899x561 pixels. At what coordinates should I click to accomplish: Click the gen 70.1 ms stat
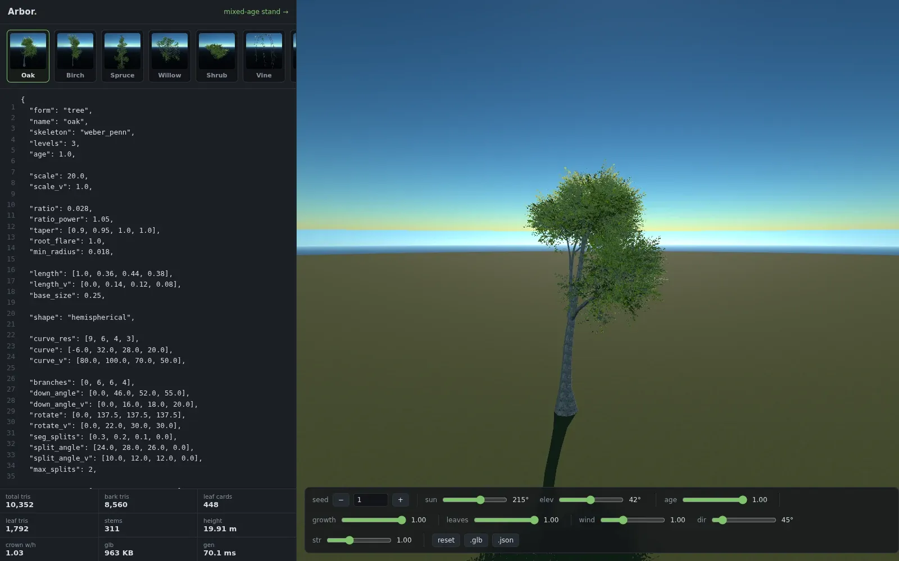[x=247, y=549]
